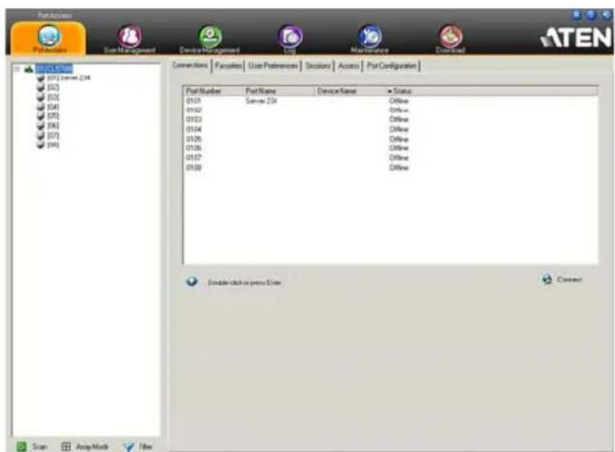The height and width of the screenshot is (452, 615).
Task: Open the Download section icon
Action: coord(450,36)
